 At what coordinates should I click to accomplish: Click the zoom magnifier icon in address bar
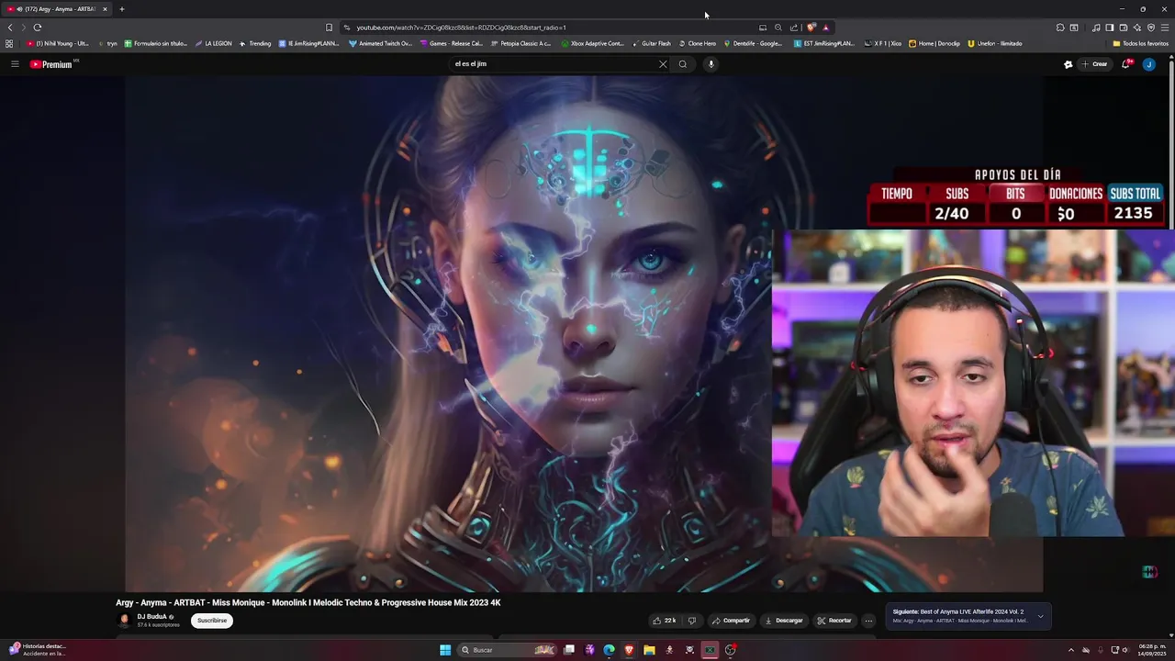(778, 28)
